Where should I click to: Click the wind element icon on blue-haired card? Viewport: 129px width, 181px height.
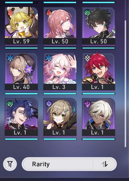point(10,104)
